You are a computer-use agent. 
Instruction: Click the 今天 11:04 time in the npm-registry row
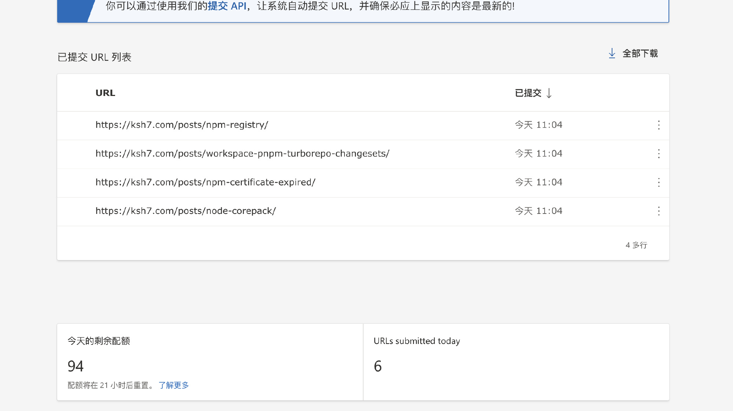click(x=538, y=125)
